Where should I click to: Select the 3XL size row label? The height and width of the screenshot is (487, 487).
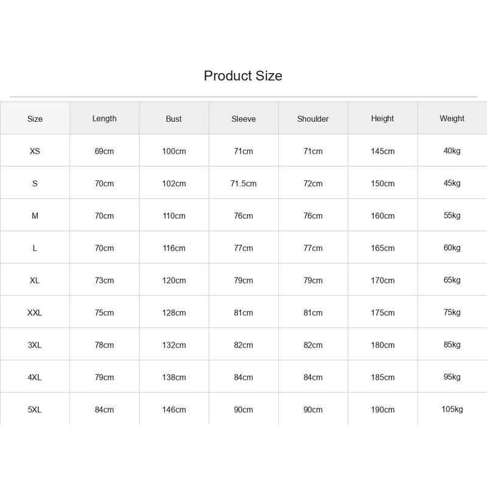coord(35,345)
